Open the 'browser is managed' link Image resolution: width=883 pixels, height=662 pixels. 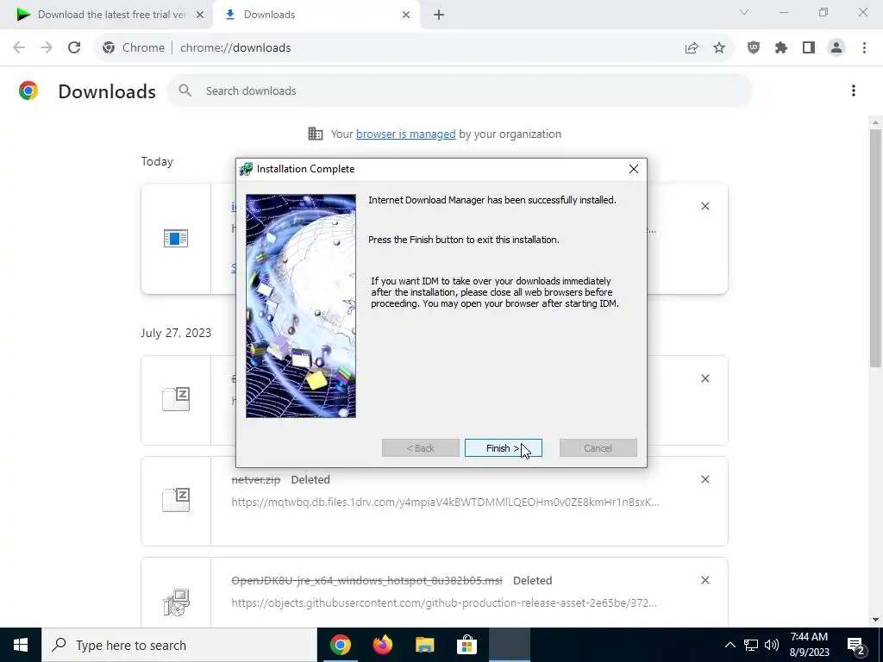(x=405, y=134)
